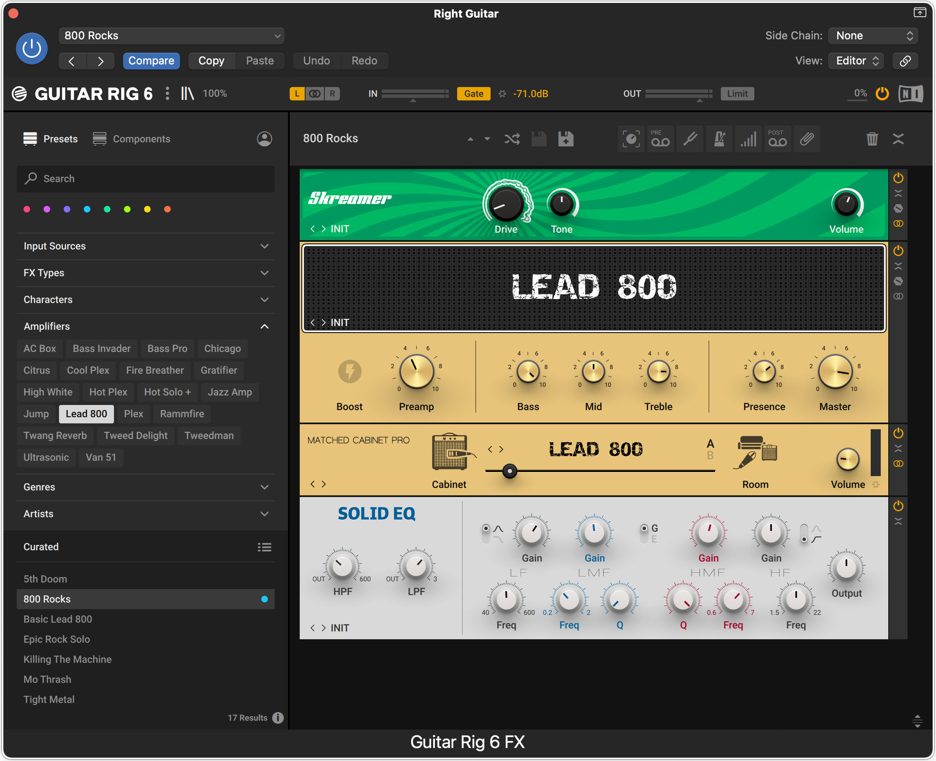Select the Van 51 amplifier tag
Viewport: 936px width, 761px height.
point(101,458)
